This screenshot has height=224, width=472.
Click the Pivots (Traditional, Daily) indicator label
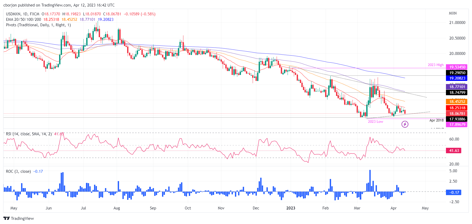pyautogui.click(x=38, y=25)
